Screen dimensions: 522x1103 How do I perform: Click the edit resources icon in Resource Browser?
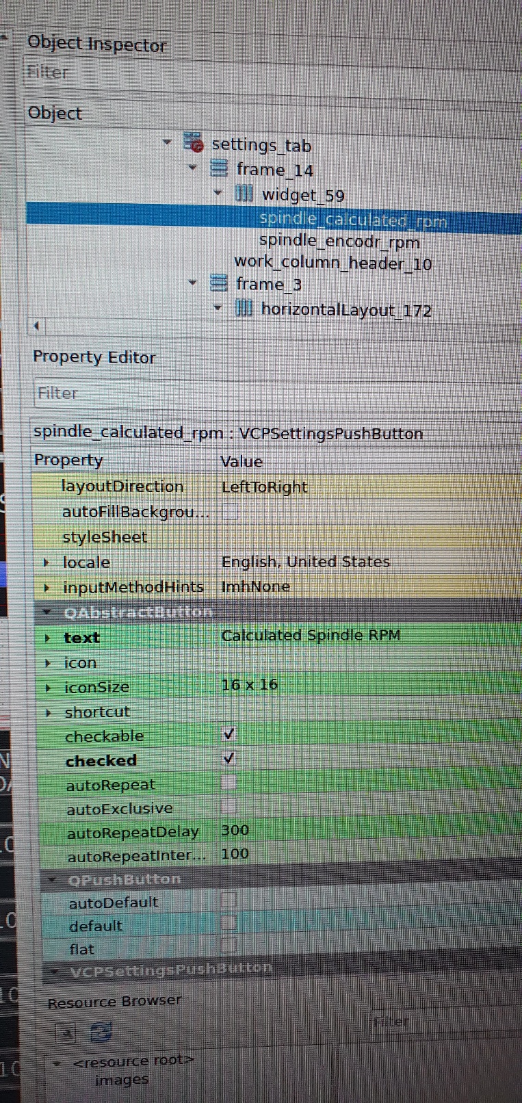[x=66, y=1033]
